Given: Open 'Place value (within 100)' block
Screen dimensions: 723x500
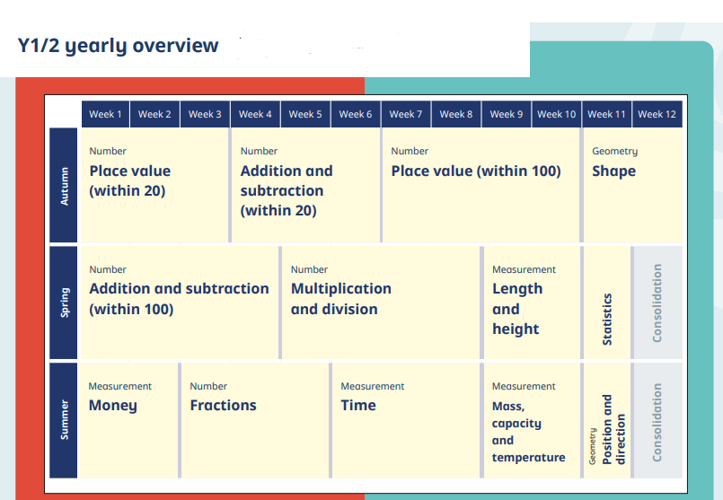Looking at the screenshot, I should 481,185.
